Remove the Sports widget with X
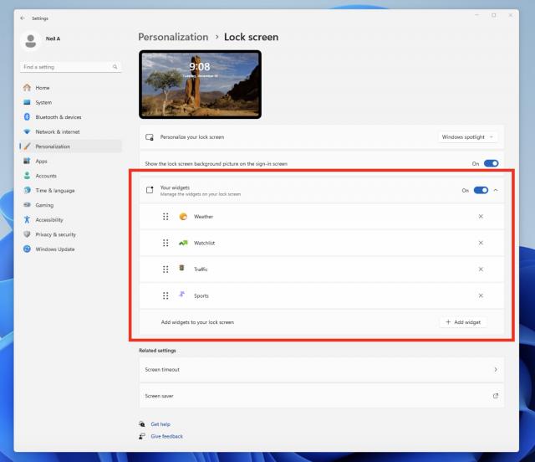This screenshot has height=462, width=535. (x=481, y=295)
